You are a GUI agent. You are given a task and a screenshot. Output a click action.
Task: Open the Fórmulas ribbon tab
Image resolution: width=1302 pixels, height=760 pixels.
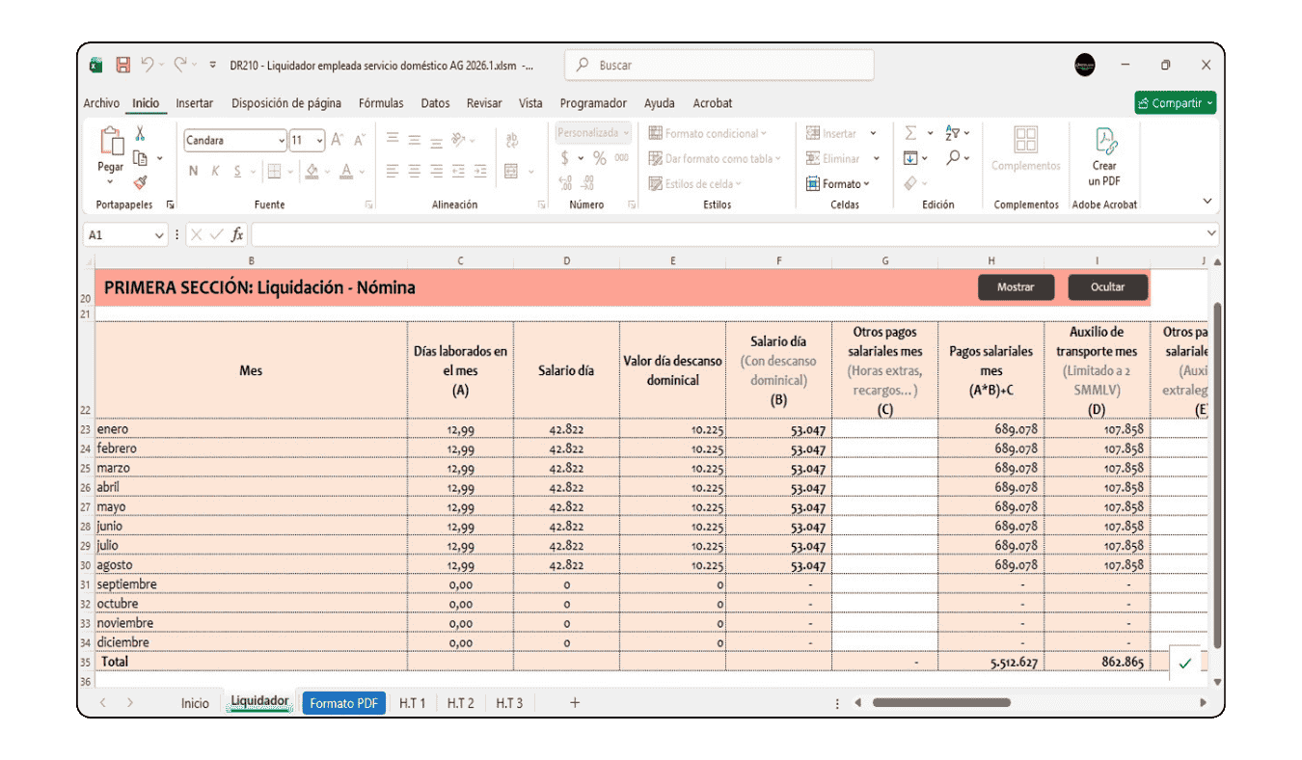[380, 103]
